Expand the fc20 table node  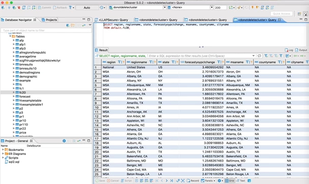point(14,93)
